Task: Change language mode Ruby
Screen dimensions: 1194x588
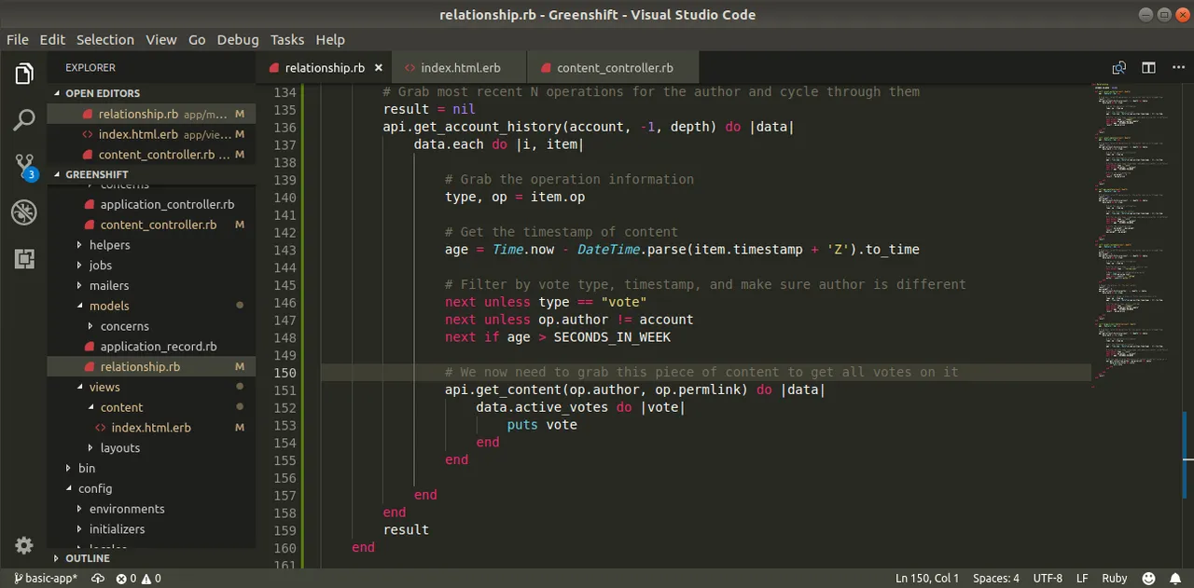Action: [x=1115, y=579]
